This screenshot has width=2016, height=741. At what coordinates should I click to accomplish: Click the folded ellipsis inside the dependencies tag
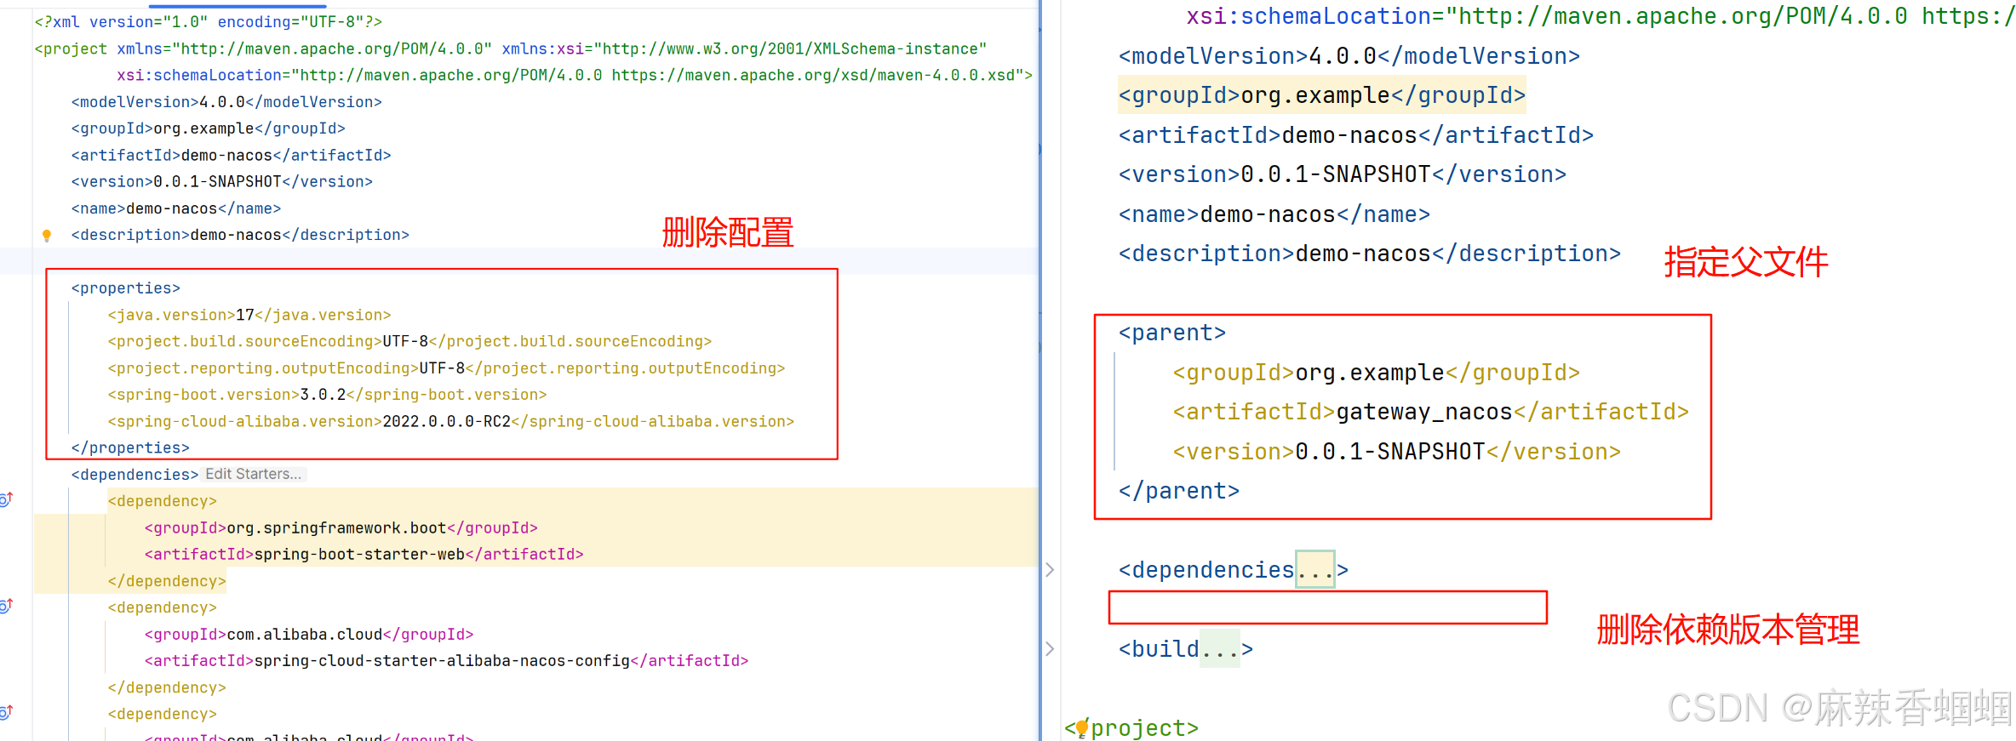[1314, 570]
